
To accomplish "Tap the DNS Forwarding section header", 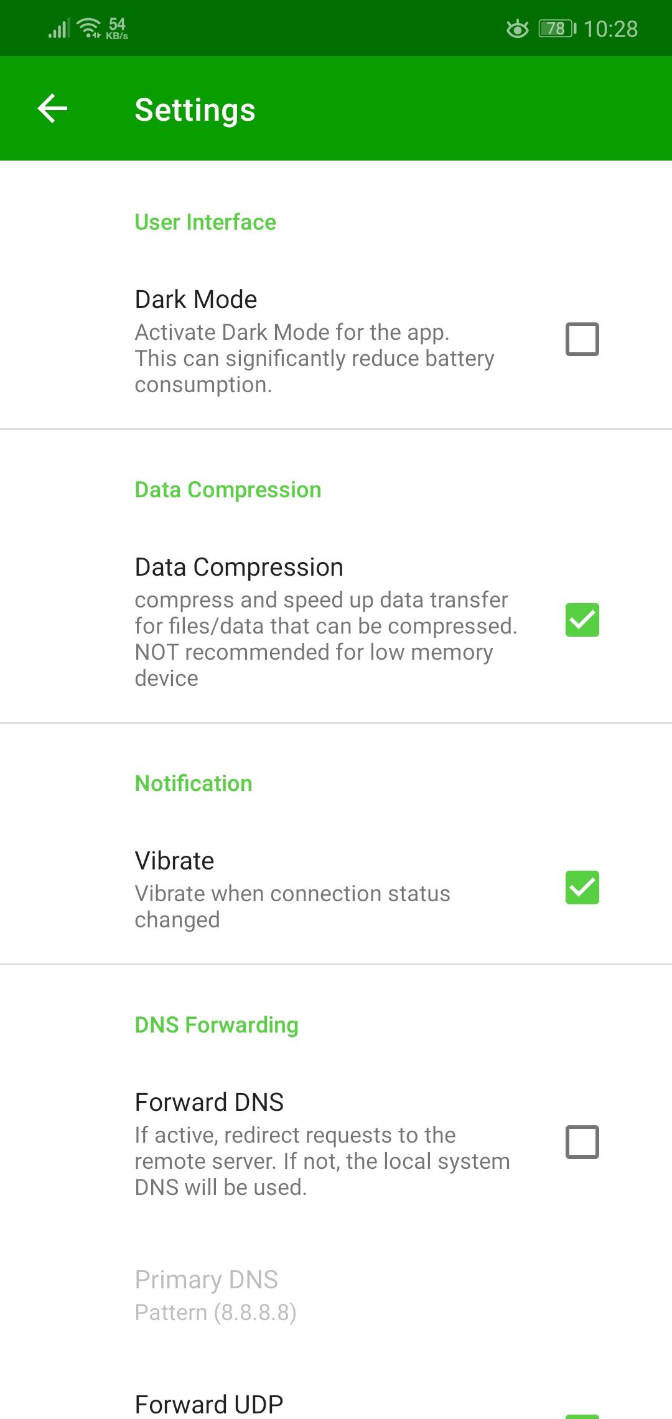I will 217,1025.
